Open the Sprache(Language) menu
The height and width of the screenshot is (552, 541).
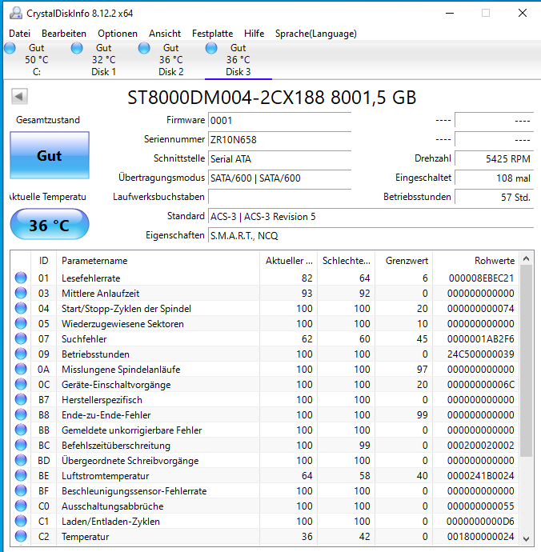(315, 34)
